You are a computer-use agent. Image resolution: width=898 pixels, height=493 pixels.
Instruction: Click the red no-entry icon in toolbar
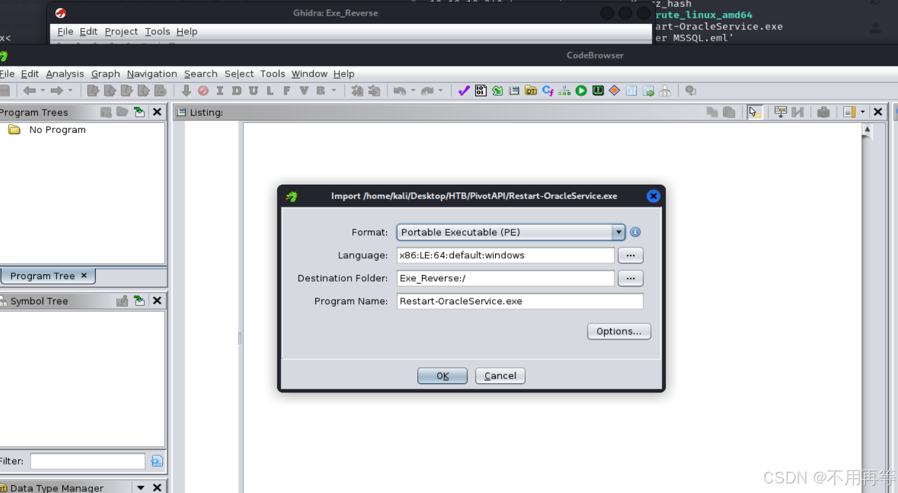[x=203, y=90]
